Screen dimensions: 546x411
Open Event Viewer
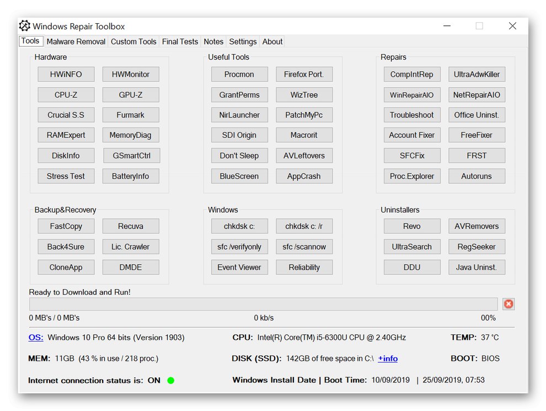(x=239, y=267)
